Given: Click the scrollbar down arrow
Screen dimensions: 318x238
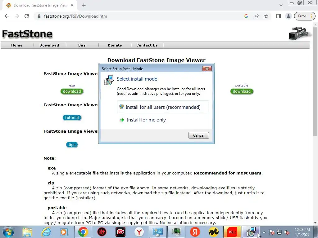Looking at the screenshot, I should (x=315, y=223).
